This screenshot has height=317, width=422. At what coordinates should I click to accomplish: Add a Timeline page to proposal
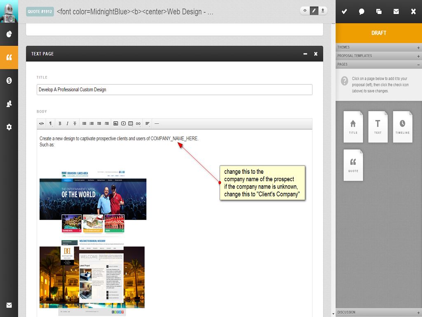(x=402, y=126)
